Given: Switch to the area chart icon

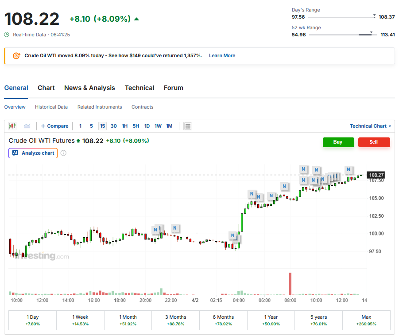Looking at the screenshot, I should (27, 126).
